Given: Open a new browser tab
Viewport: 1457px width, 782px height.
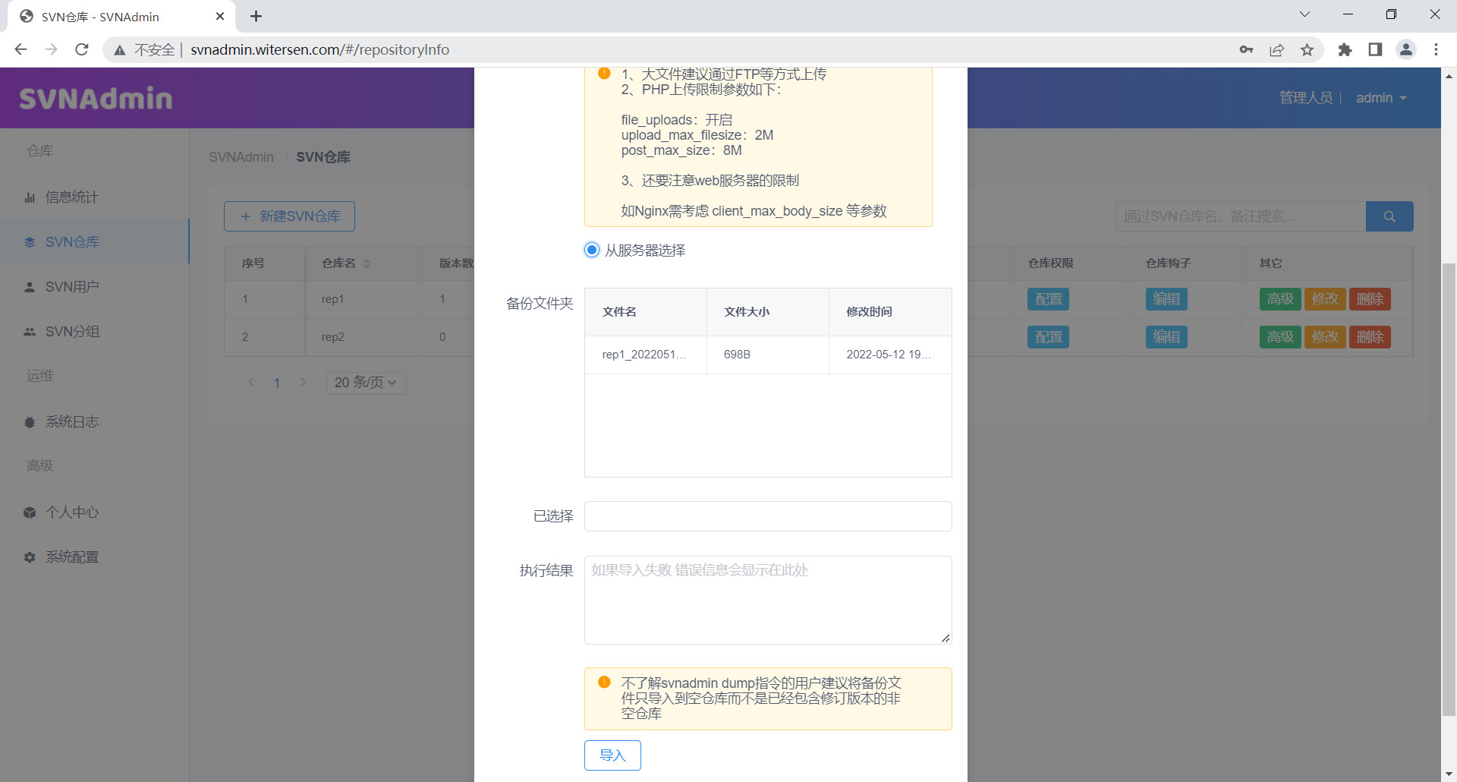Looking at the screenshot, I should [x=256, y=16].
